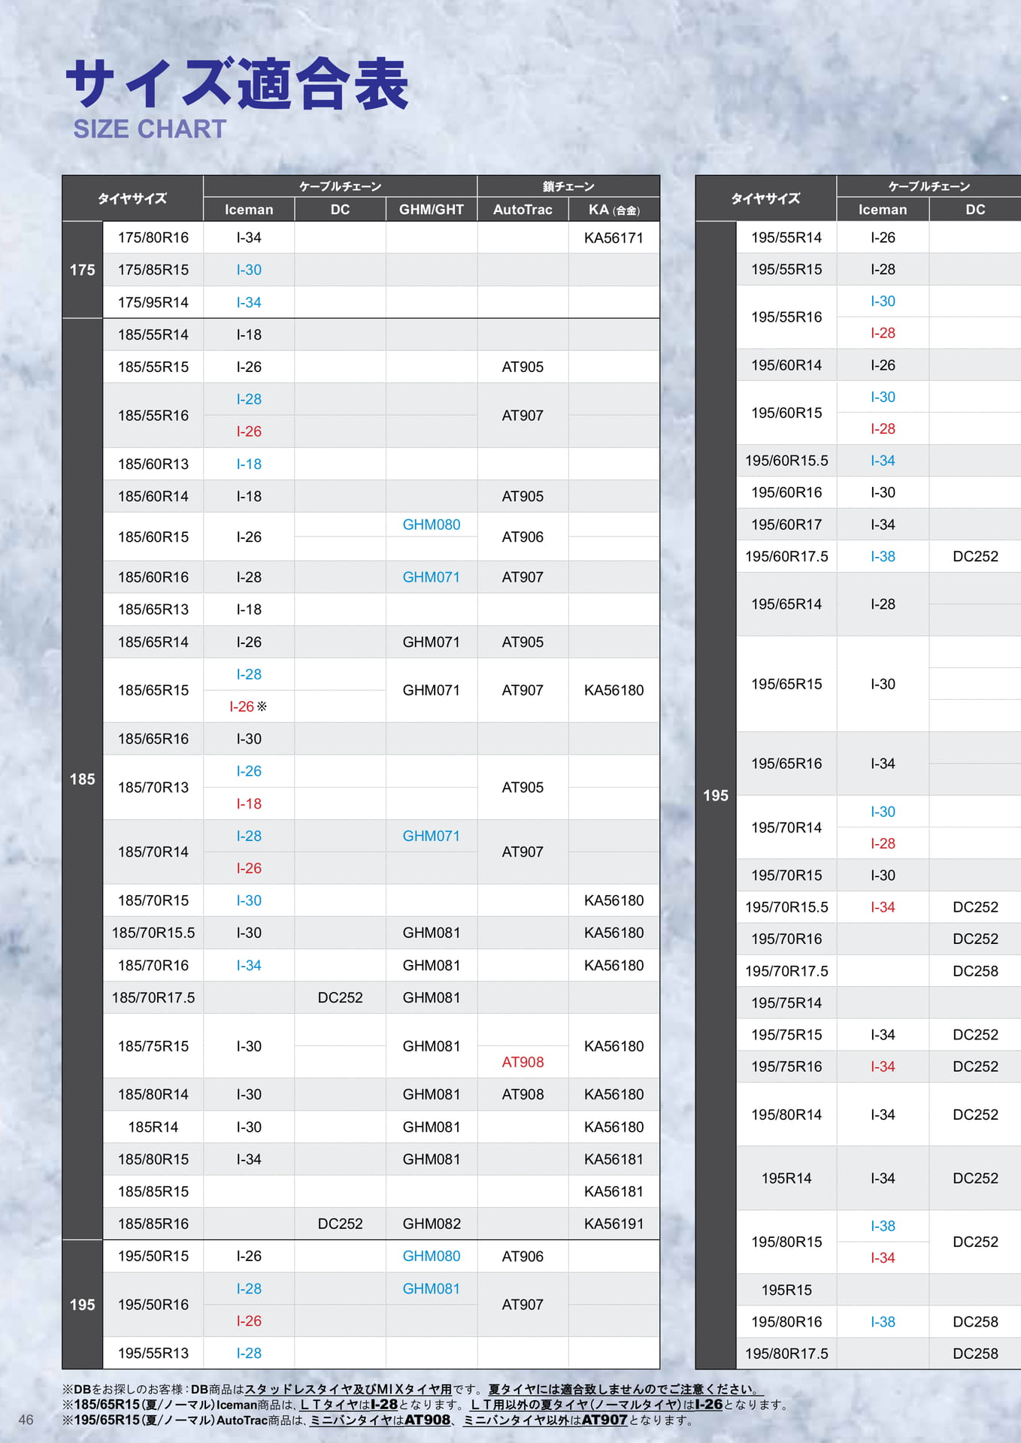Select the 195/60R17.5 tire size cell
Screen dimensions: 1021x1443
coord(786,556)
